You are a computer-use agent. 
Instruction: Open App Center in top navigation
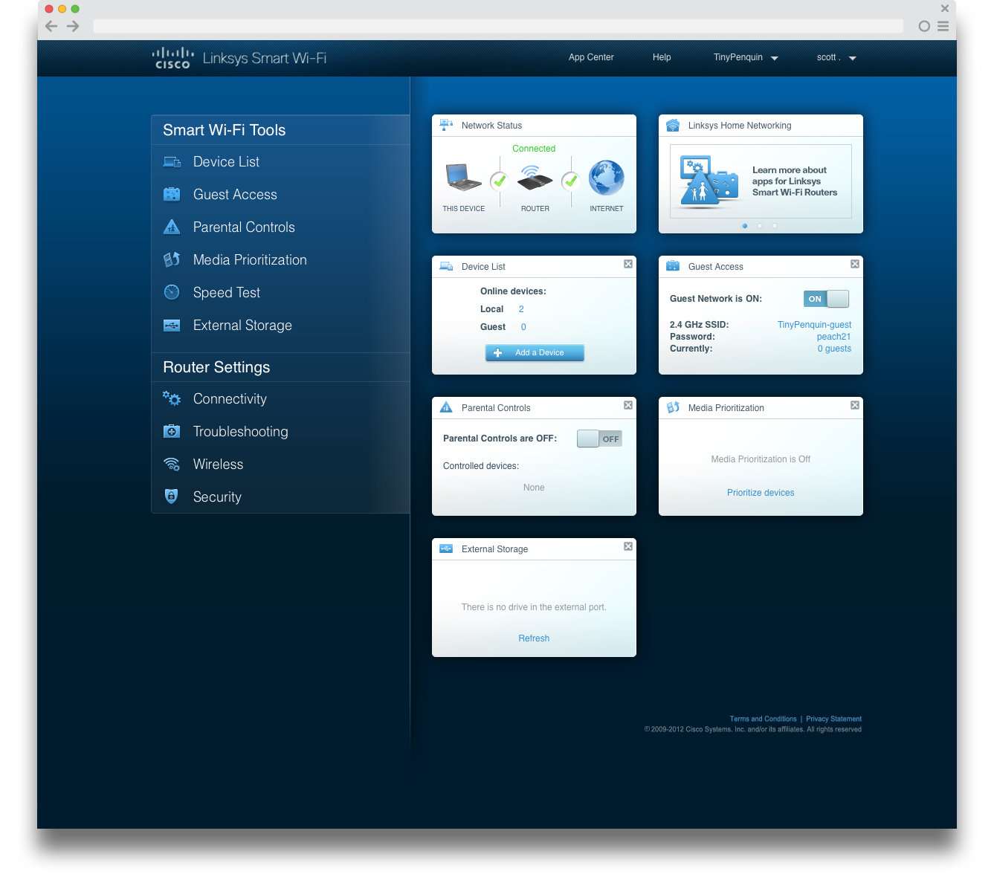591,57
